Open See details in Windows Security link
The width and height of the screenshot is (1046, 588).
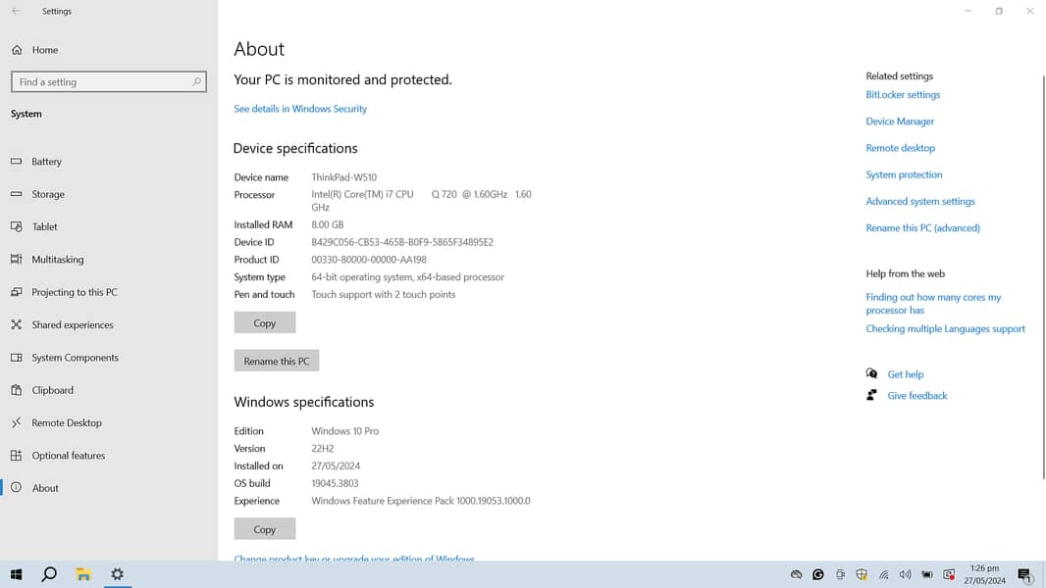(x=300, y=109)
